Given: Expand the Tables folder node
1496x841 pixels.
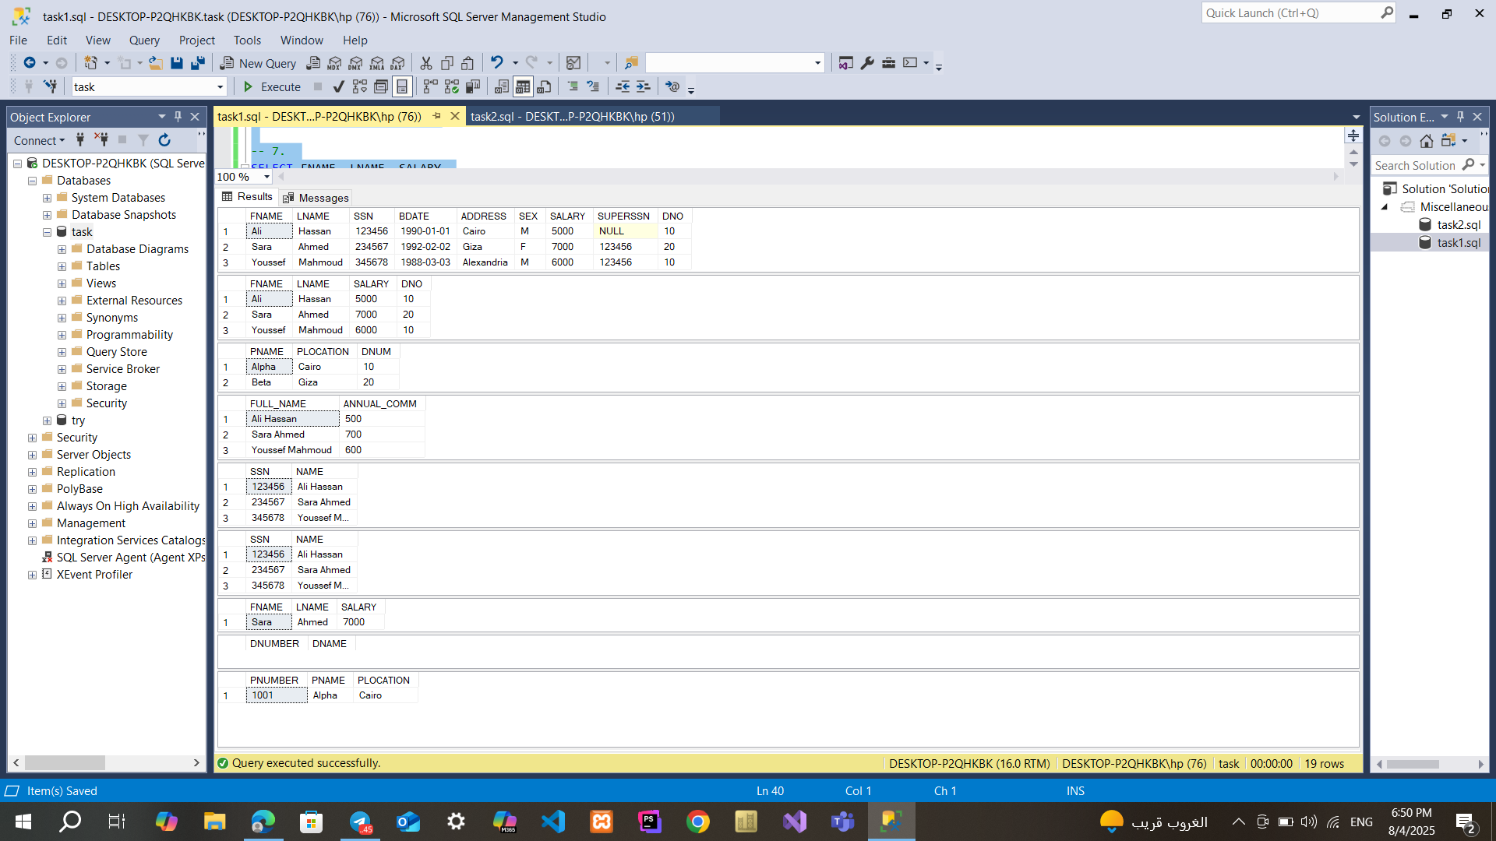Looking at the screenshot, I should 62,266.
